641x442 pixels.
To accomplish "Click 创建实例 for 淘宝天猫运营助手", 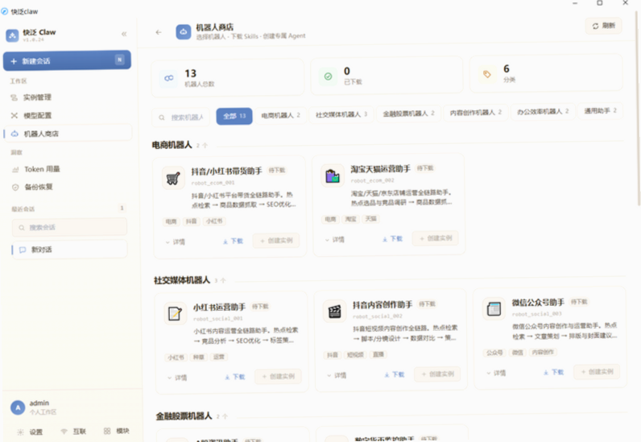I will click(436, 238).
